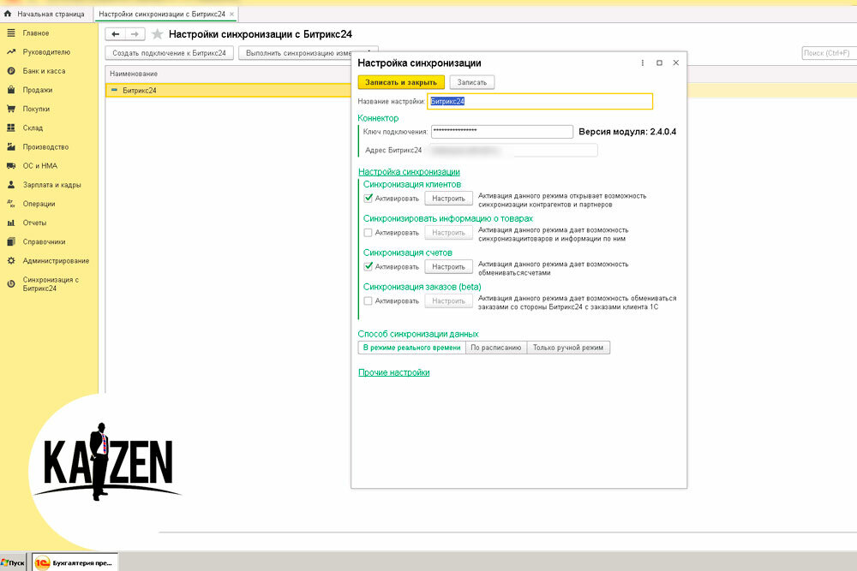Image resolution: width=857 pixels, height=571 pixels.
Task: Click the home icon of Начальная страница
Action: click(8, 14)
